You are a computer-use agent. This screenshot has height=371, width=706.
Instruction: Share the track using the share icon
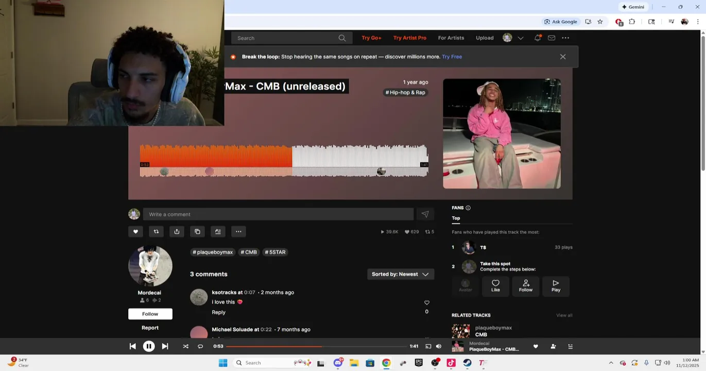click(177, 232)
